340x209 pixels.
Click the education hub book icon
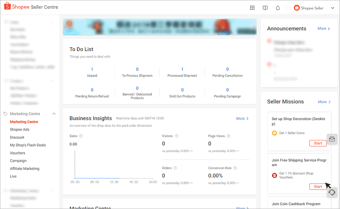[265, 7]
